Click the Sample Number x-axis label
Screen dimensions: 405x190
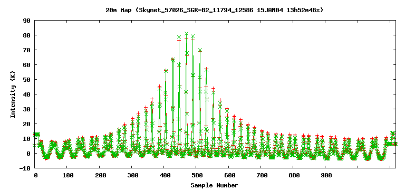tap(215, 185)
